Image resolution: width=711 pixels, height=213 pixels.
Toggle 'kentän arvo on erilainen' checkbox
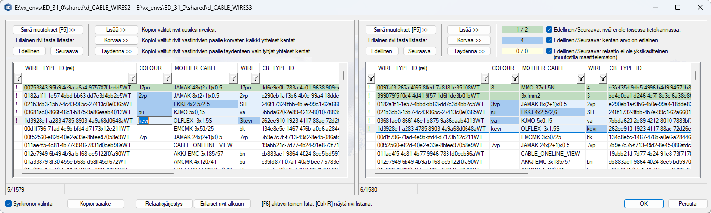pos(549,40)
